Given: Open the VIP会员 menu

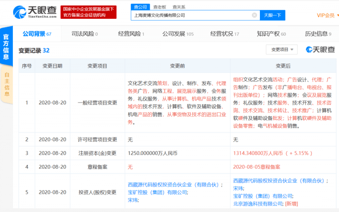Looking at the screenshot, I should click(x=327, y=15).
